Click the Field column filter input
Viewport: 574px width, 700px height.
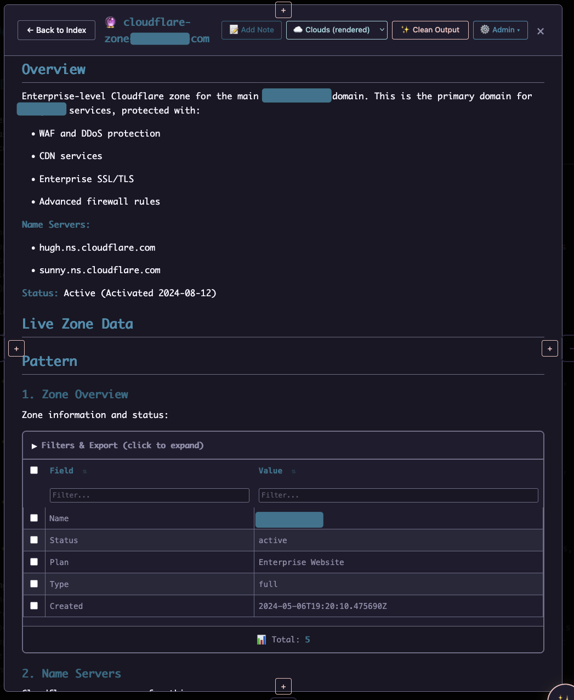pos(149,495)
